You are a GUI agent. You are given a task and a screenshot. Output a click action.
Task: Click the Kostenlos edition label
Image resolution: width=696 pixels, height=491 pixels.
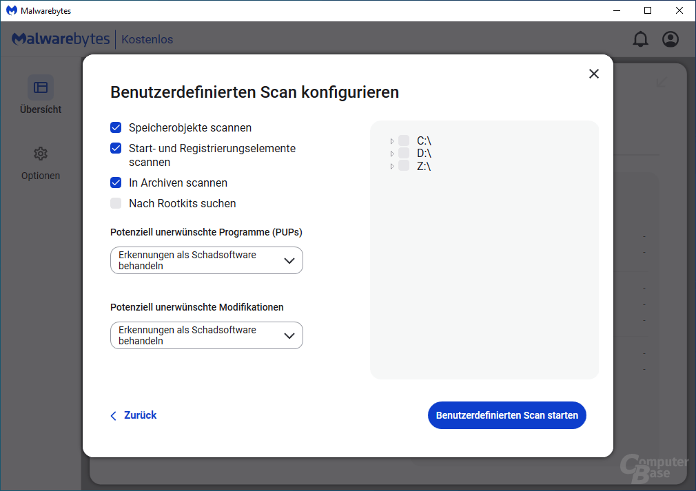coord(147,39)
